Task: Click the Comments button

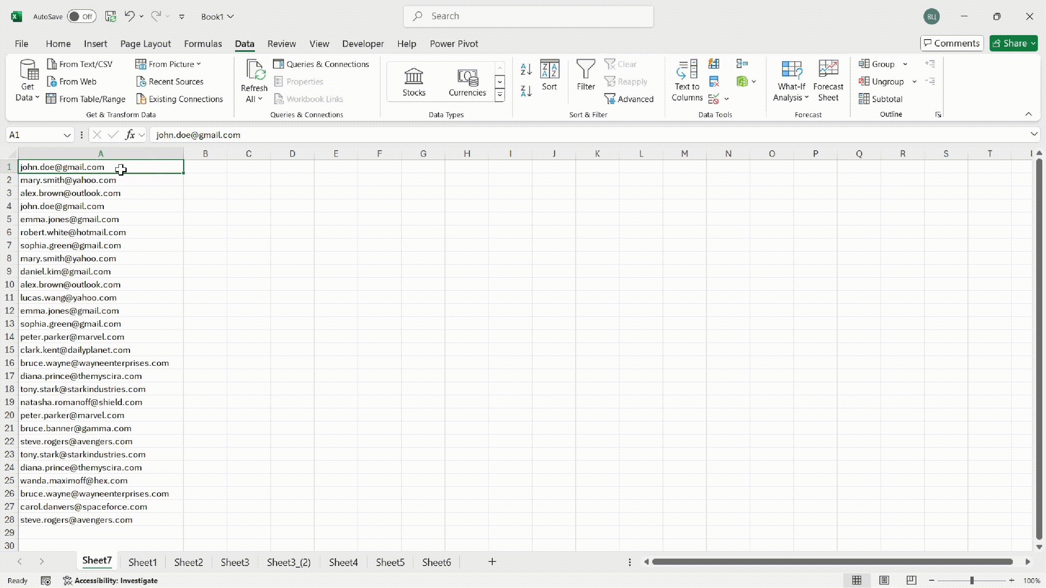Action: coord(952,43)
